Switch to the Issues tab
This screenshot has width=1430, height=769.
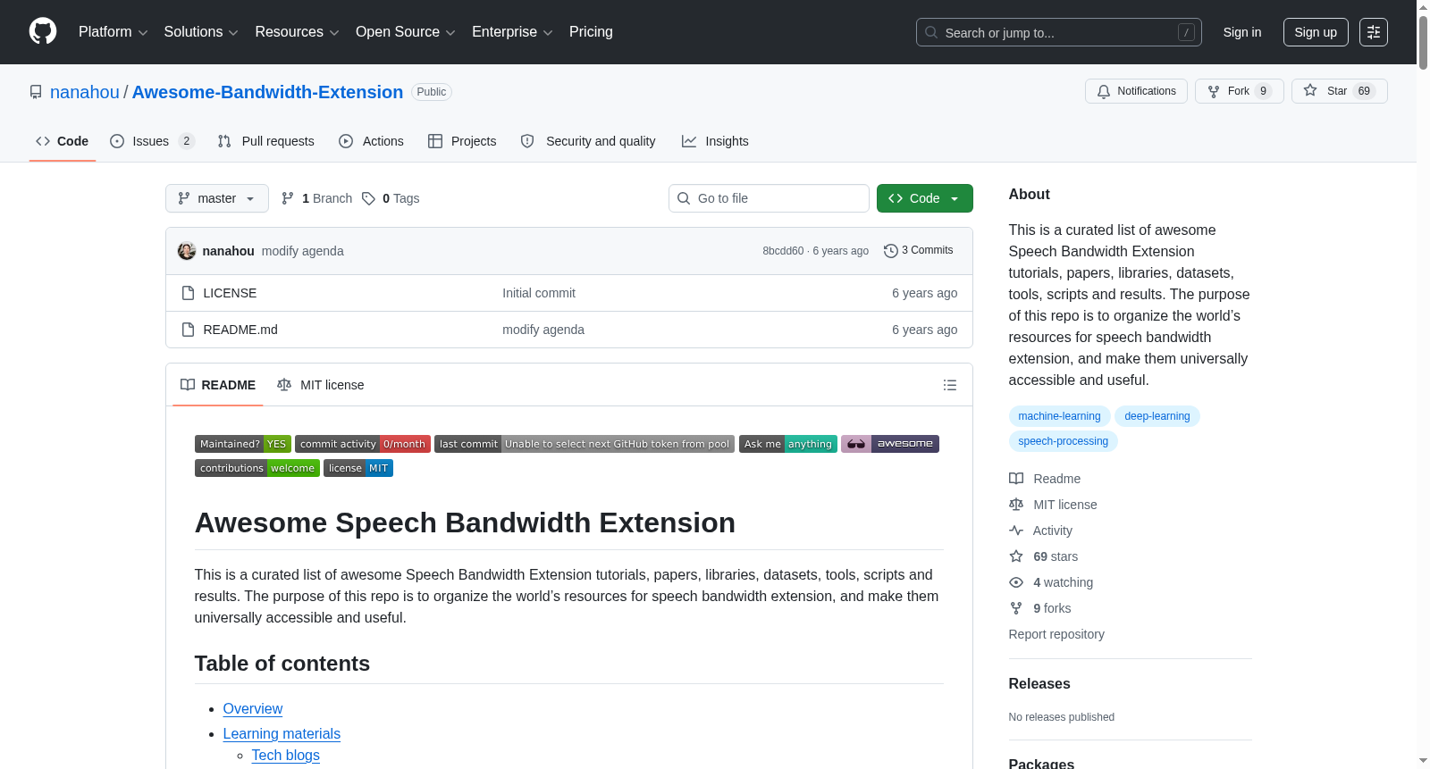(x=152, y=141)
